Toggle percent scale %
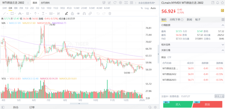 [142, 8]
